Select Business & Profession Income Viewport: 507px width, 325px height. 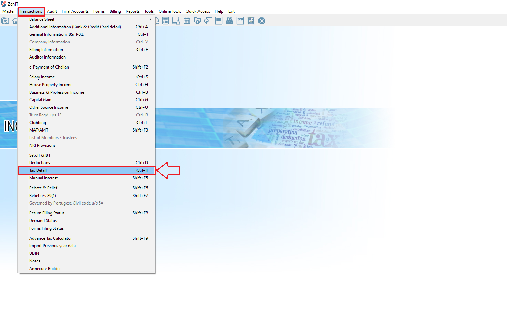coord(86,92)
